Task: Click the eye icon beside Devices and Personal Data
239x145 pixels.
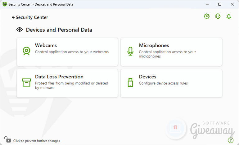Action: (20, 29)
